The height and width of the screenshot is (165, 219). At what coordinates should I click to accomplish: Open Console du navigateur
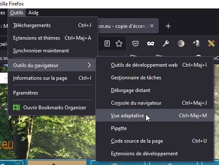tap(154, 103)
